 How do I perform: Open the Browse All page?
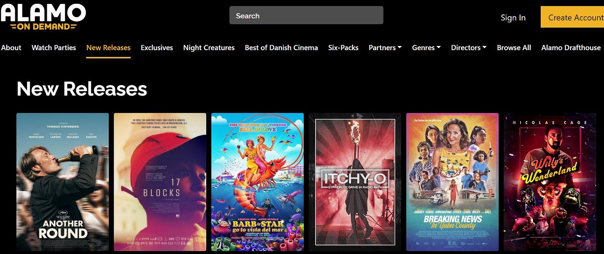point(514,48)
